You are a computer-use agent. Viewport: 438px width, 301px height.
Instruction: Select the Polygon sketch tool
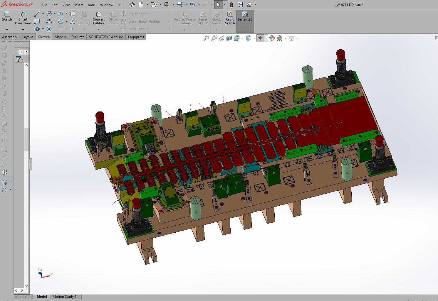[x=49, y=29]
